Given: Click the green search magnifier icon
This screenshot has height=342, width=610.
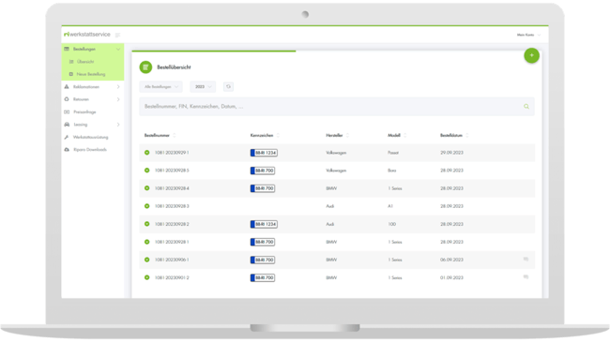Looking at the screenshot, I should pos(526,107).
